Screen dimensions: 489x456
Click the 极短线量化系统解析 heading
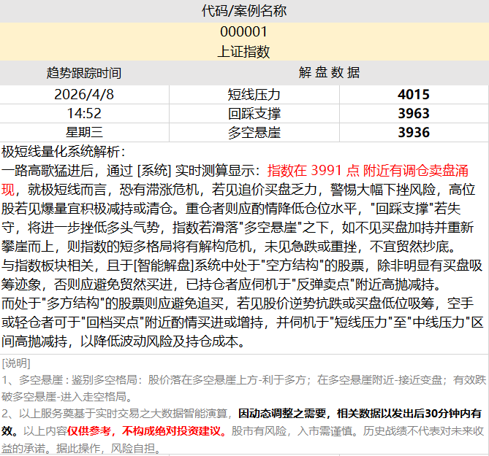click(x=64, y=152)
